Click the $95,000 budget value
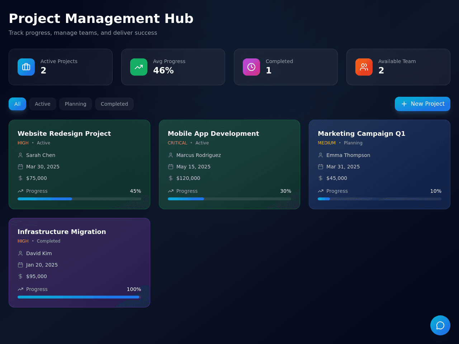The width and height of the screenshot is (459, 344). coord(37,276)
